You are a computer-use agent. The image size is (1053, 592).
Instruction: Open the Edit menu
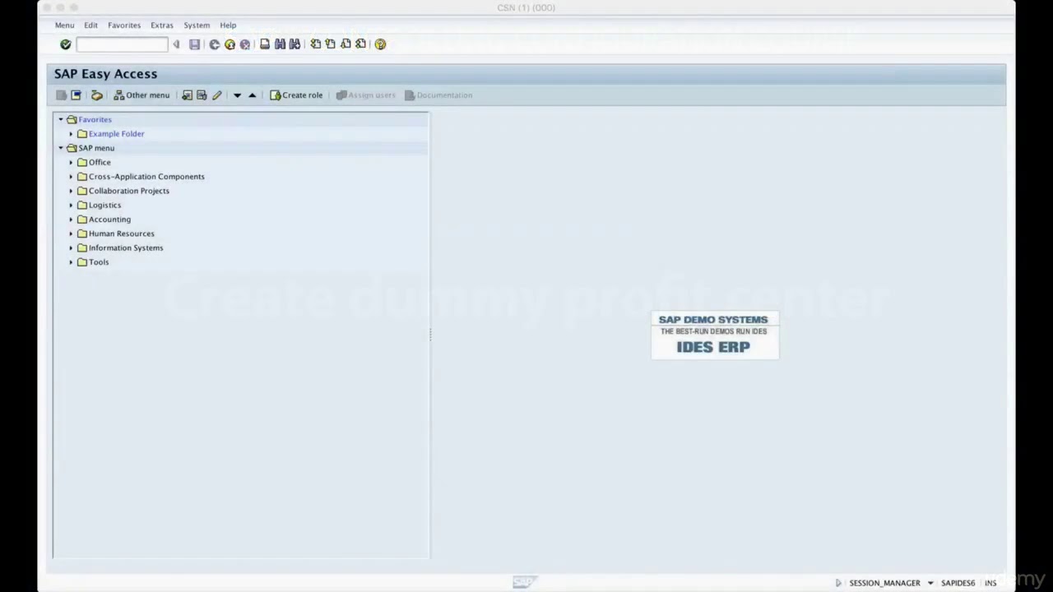click(90, 25)
